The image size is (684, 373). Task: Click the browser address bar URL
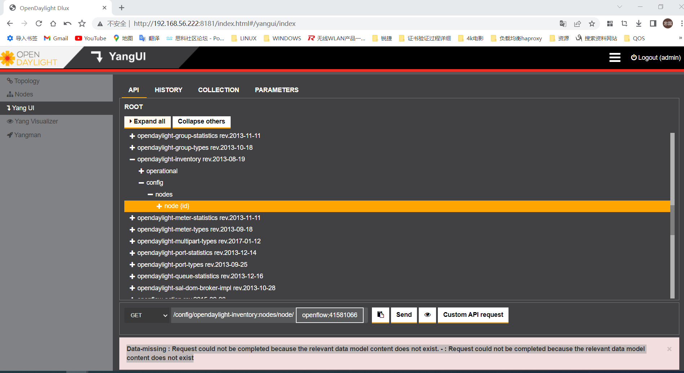tap(214, 23)
